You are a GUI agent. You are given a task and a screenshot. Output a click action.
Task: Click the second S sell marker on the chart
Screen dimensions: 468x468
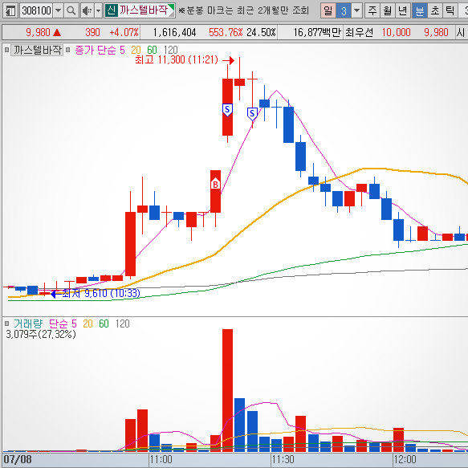coord(252,114)
